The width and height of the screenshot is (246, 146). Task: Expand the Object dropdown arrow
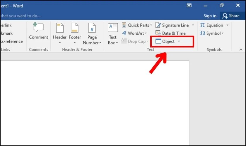click(179, 41)
